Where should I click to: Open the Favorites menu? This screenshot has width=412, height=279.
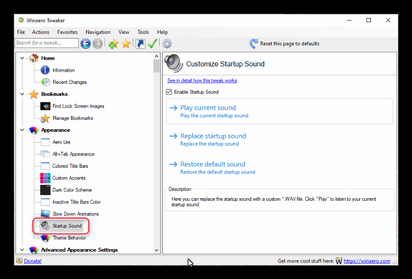[67, 32]
